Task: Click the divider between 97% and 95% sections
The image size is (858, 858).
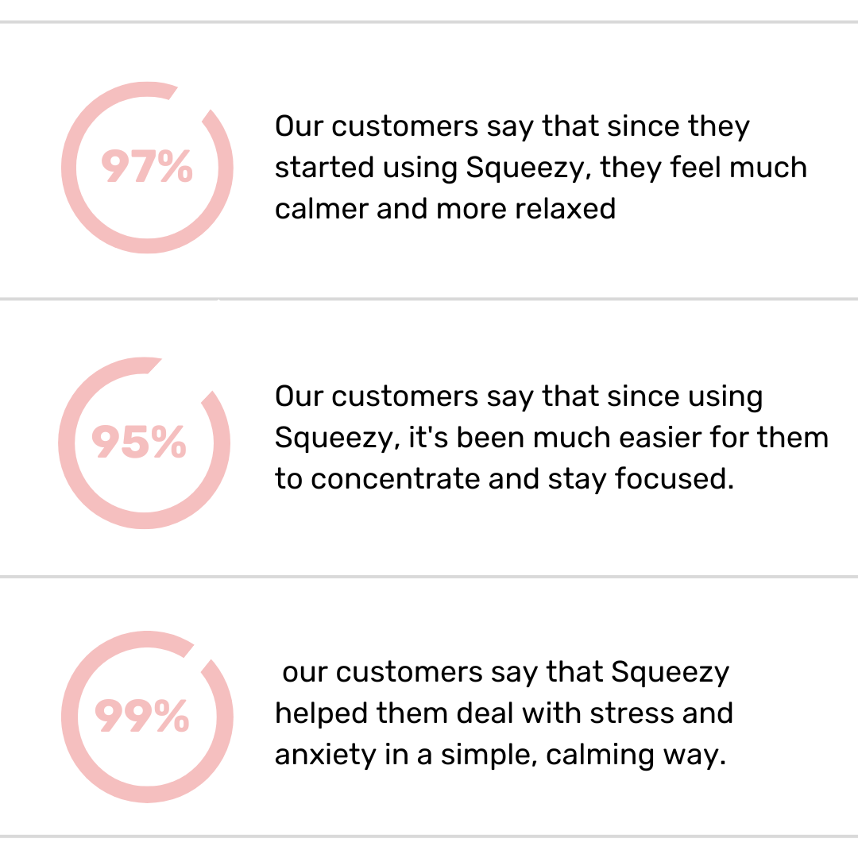Action: 429,299
